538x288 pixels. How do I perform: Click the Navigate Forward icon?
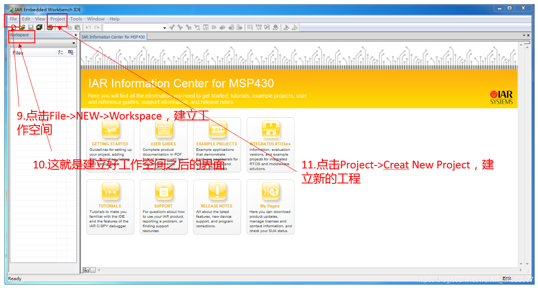(239, 27)
